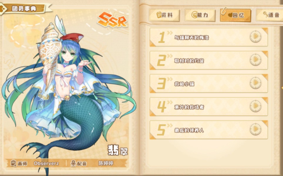Click the arrow at right page edge
Viewport: 283px width, 176px height.
pos(282,87)
